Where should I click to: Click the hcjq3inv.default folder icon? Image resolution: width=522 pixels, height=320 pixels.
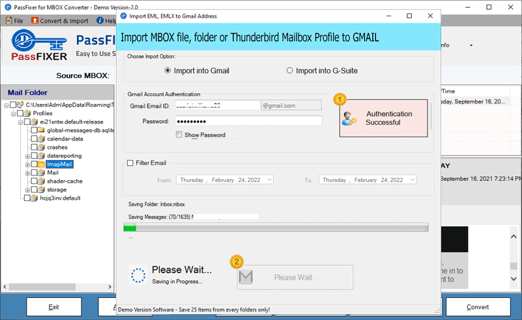click(35, 198)
